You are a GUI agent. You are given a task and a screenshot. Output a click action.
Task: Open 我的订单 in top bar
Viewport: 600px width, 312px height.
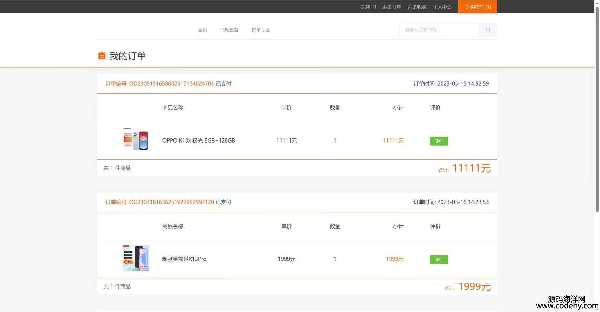point(392,7)
